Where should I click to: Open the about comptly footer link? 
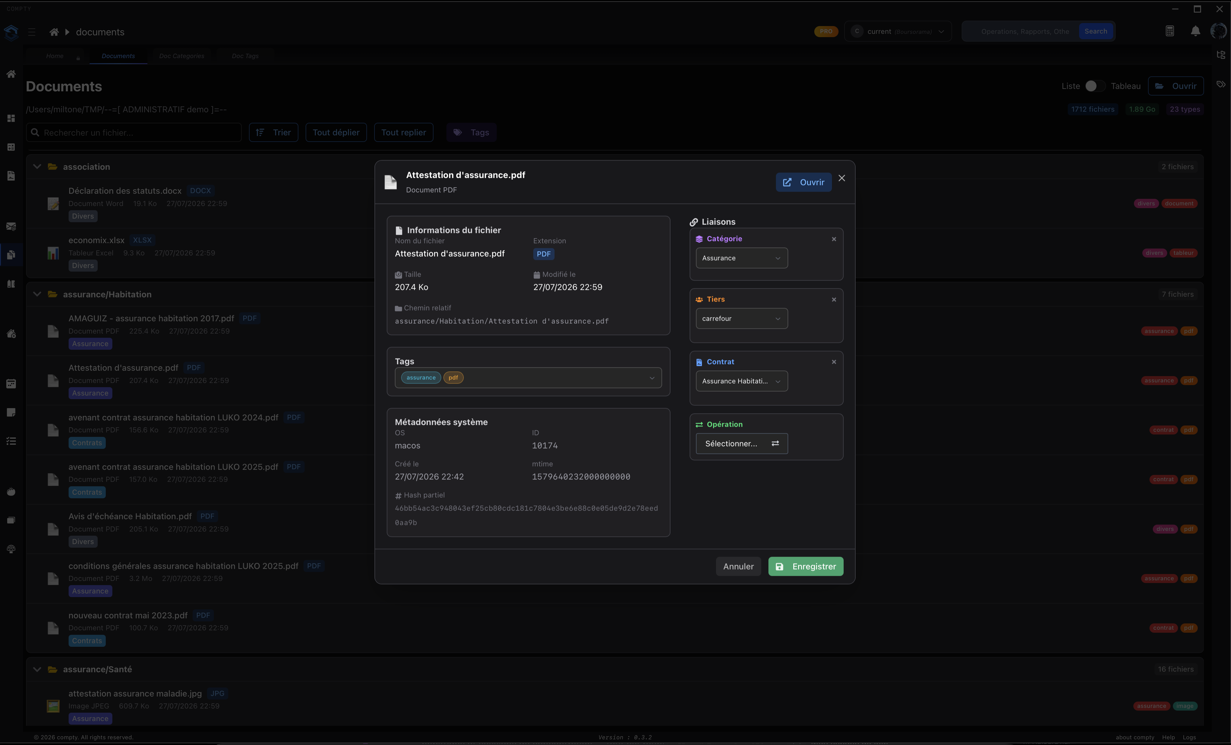(x=1135, y=738)
